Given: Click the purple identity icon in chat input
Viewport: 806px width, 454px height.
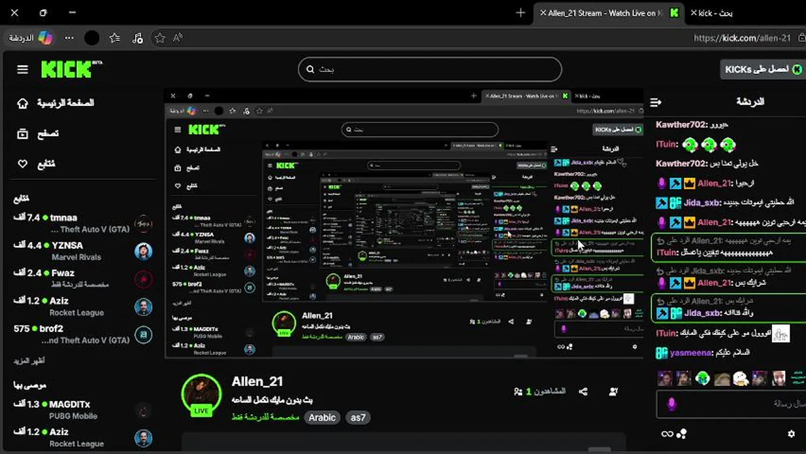Looking at the screenshot, I should (672, 404).
